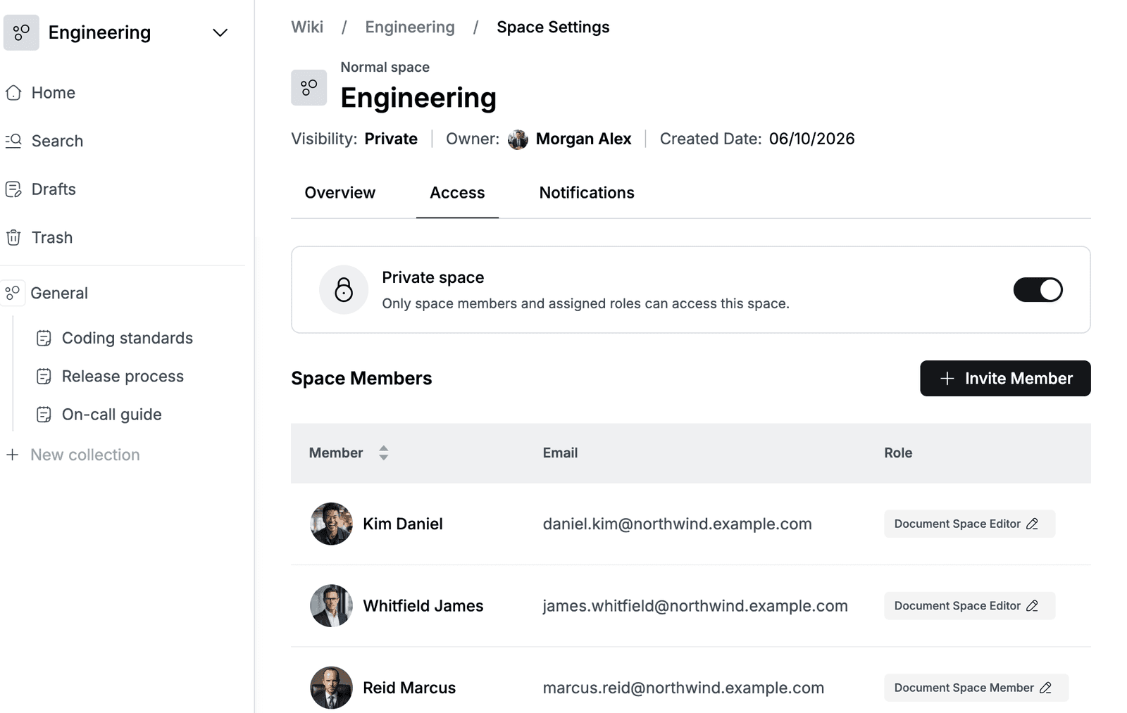Click the Invite Member button
The width and height of the screenshot is (1127, 713).
click(x=1005, y=379)
